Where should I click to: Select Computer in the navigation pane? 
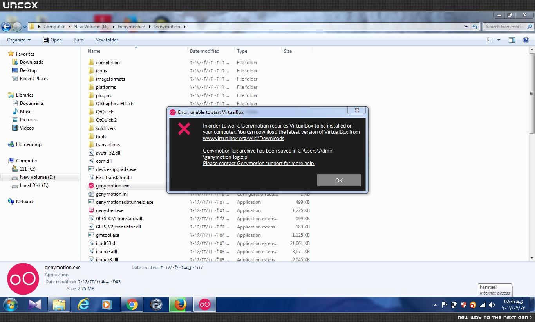coord(27,161)
